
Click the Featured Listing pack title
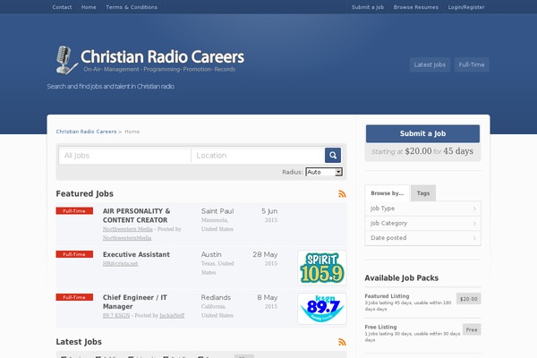[x=387, y=296]
